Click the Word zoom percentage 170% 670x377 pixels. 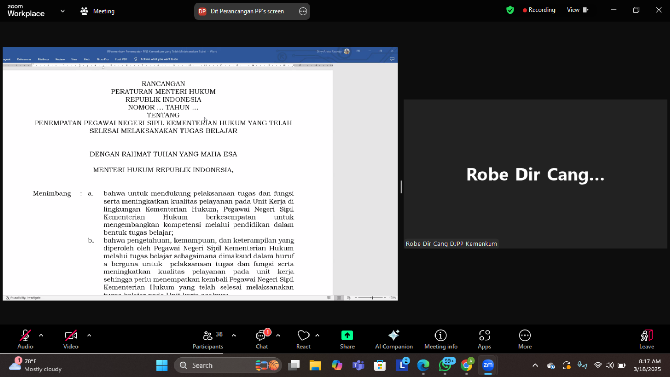coord(393,298)
